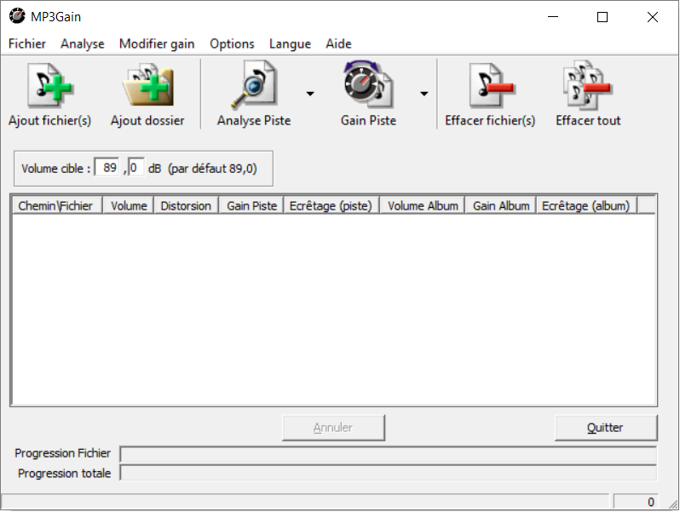
Task: Open the Options menu
Action: pos(232,43)
